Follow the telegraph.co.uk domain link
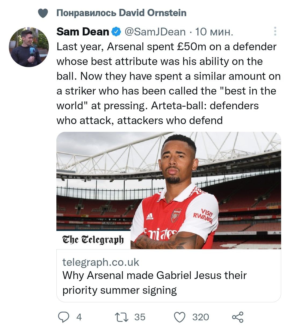The image size is (290, 330). coord(101,262)
